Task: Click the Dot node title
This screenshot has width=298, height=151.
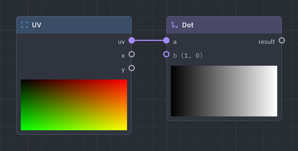Action: [x=188, y=25]
